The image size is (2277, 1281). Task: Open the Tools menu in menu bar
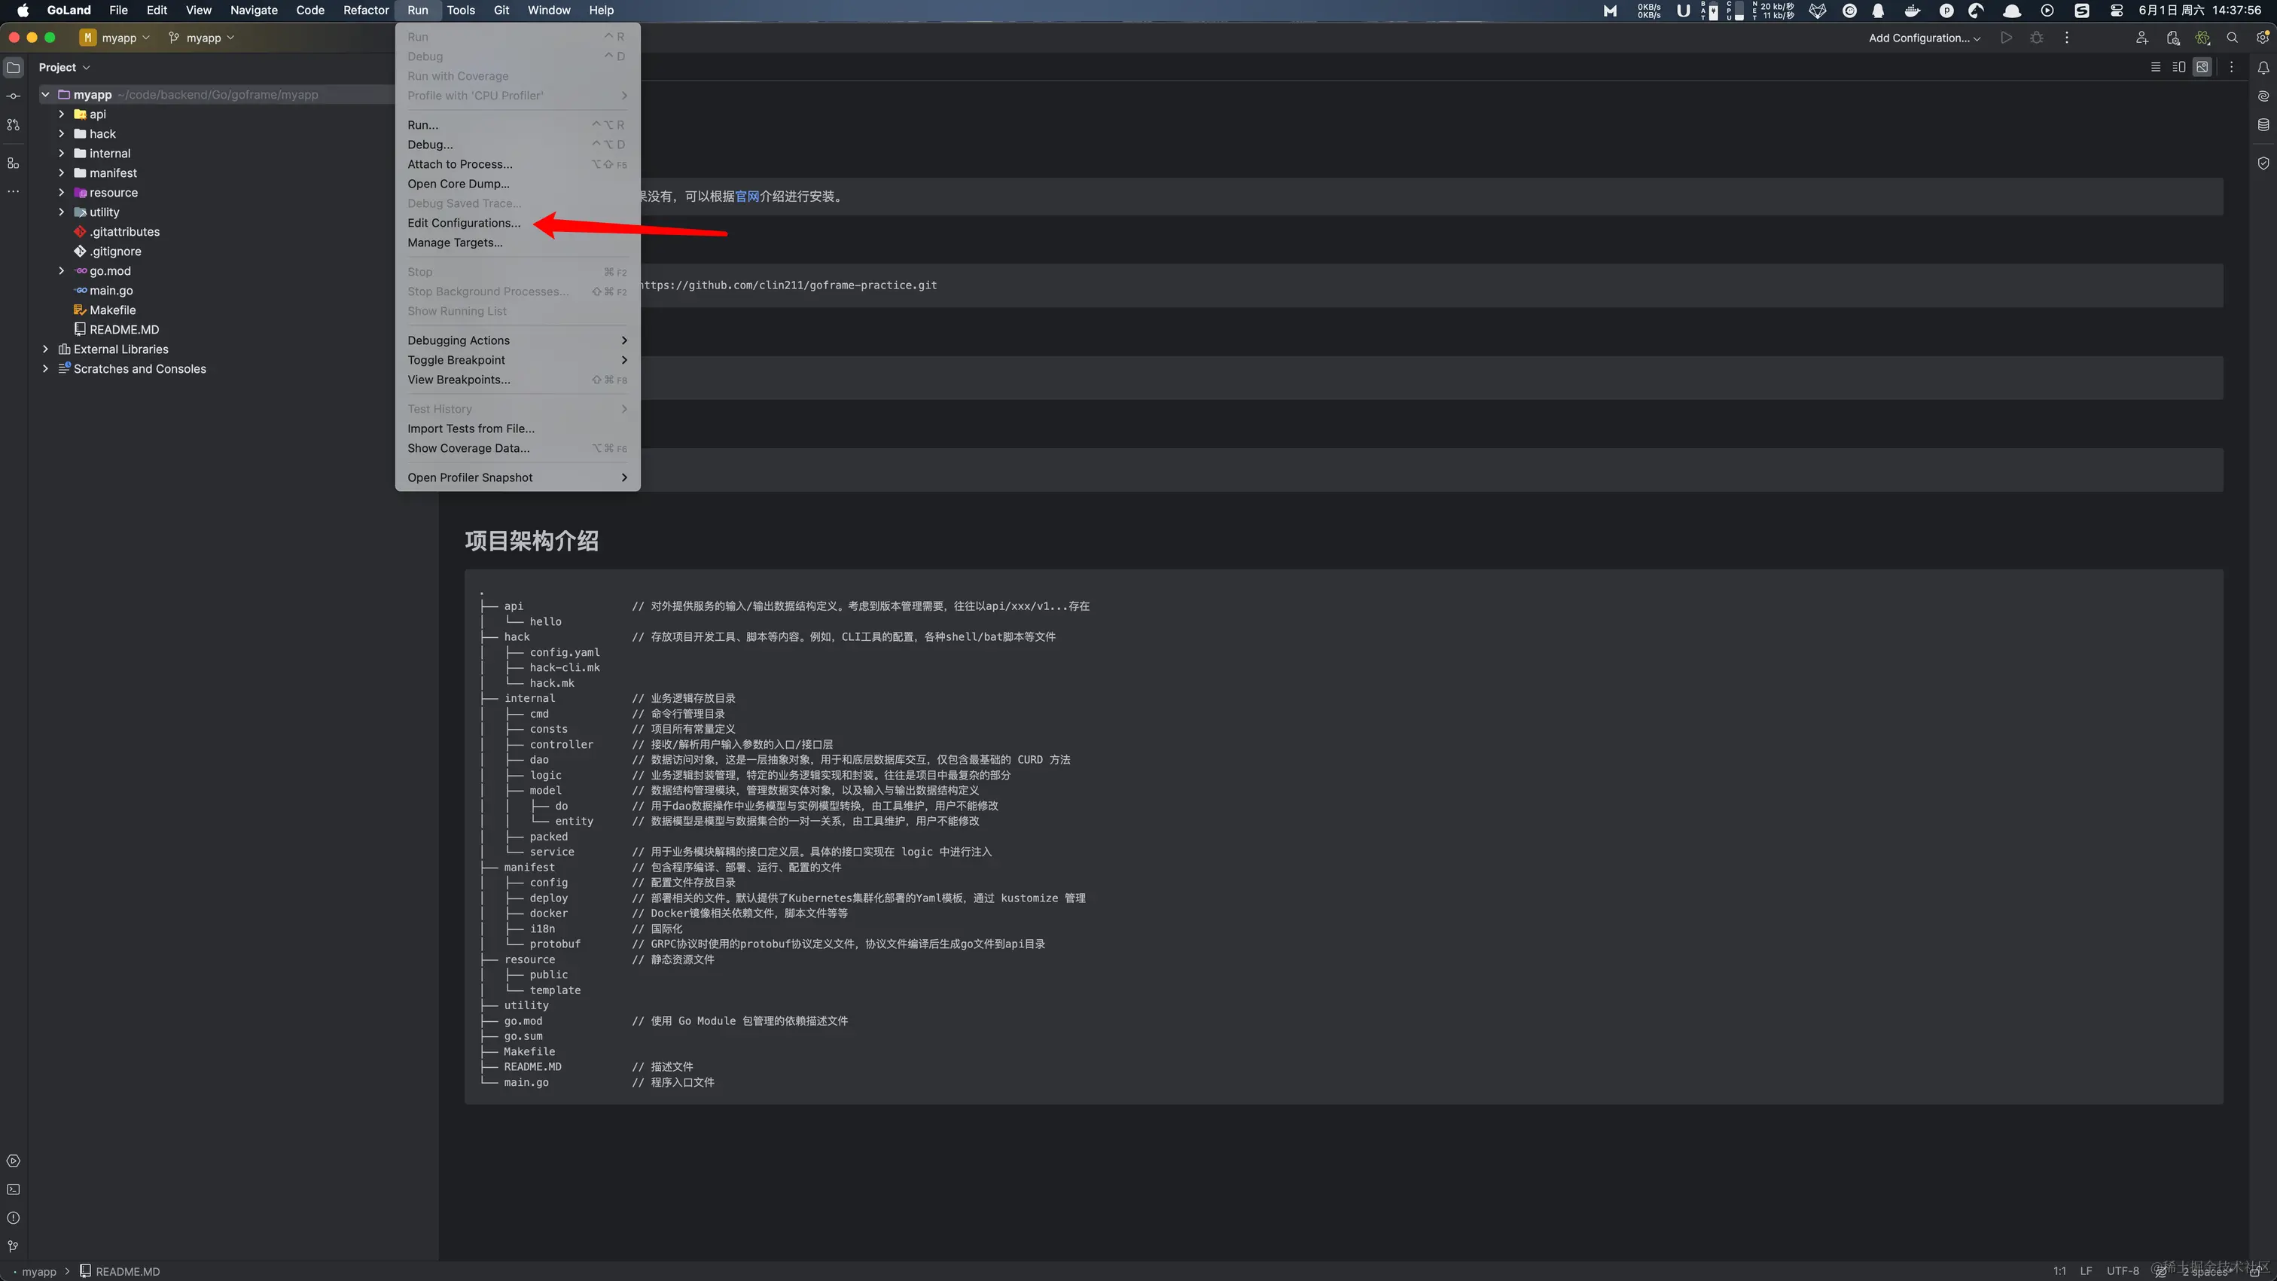click(461, 11)
